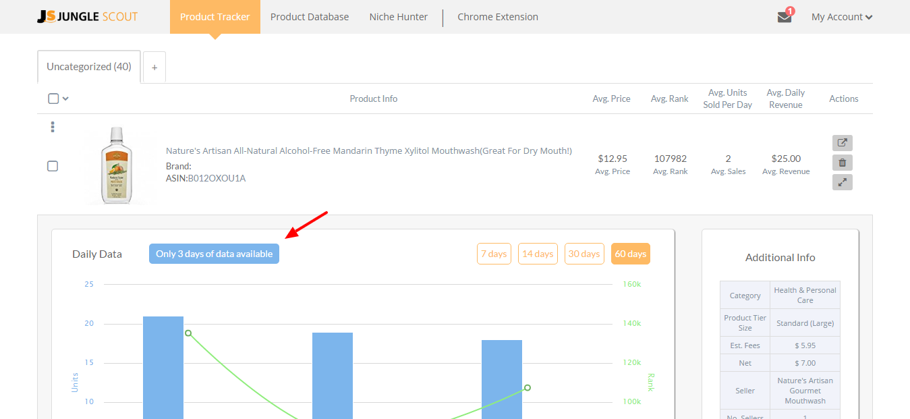910x419 pixels.
Task: Click the first blue units bar in chart
Action: tap(163, 368)
